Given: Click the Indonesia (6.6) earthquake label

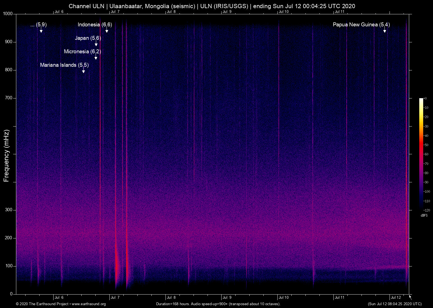Looking at the screenshot, I should coord(95,25).
